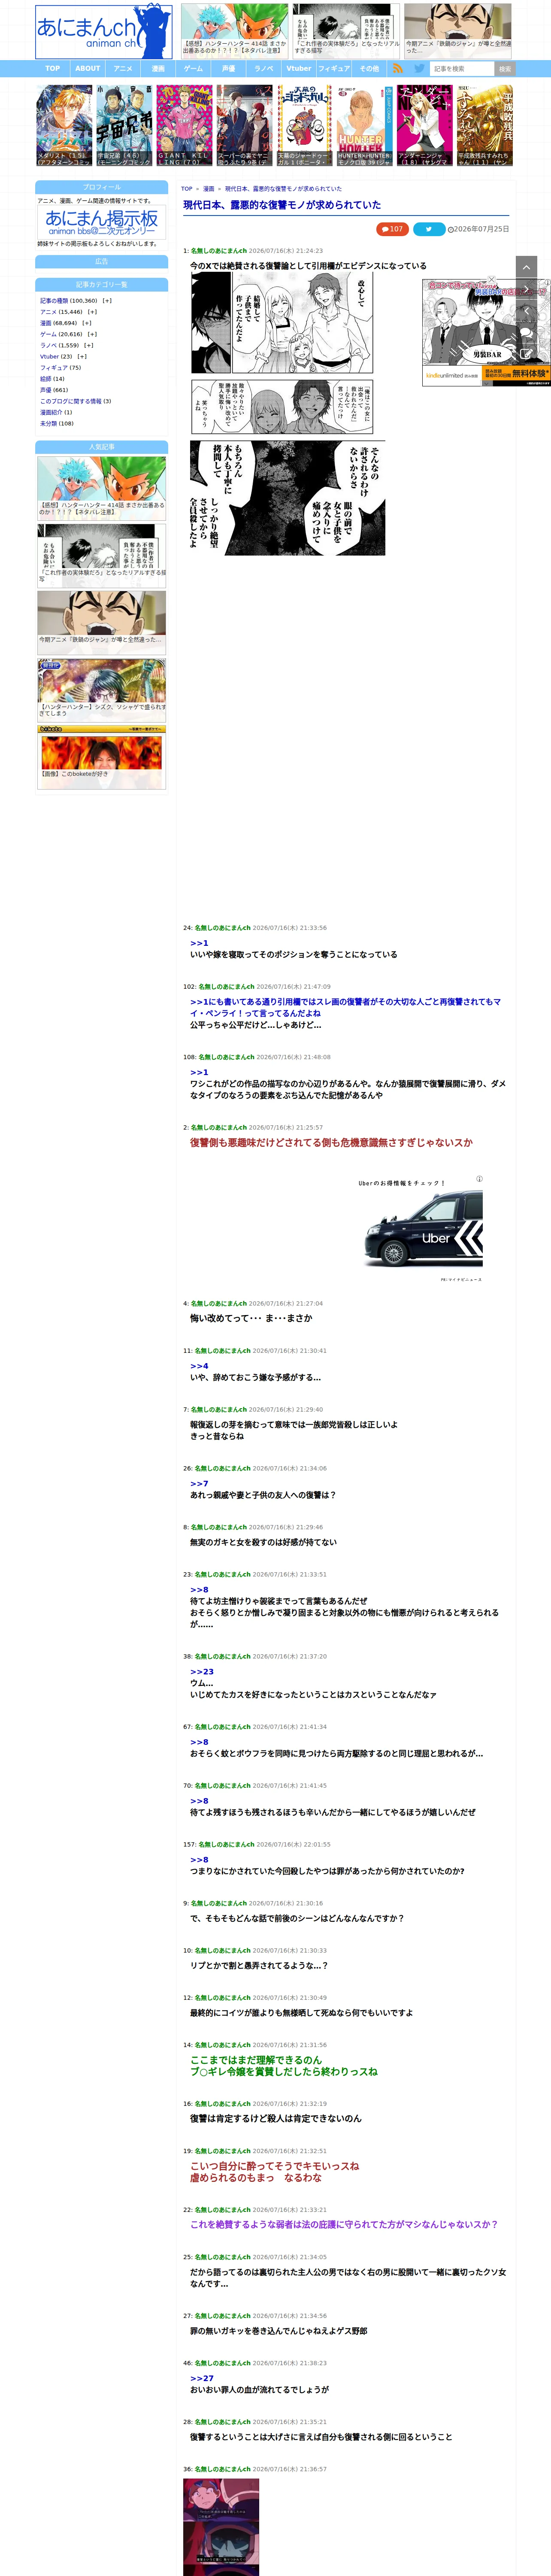551x2576 pixels.
Task: View the image attached to comment 36
Action: [x=221, y=2526]
